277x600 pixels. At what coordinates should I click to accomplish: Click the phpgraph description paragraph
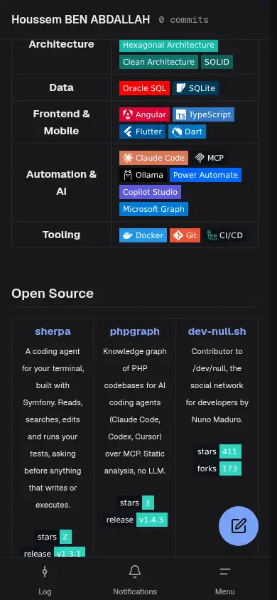[135, 411]
